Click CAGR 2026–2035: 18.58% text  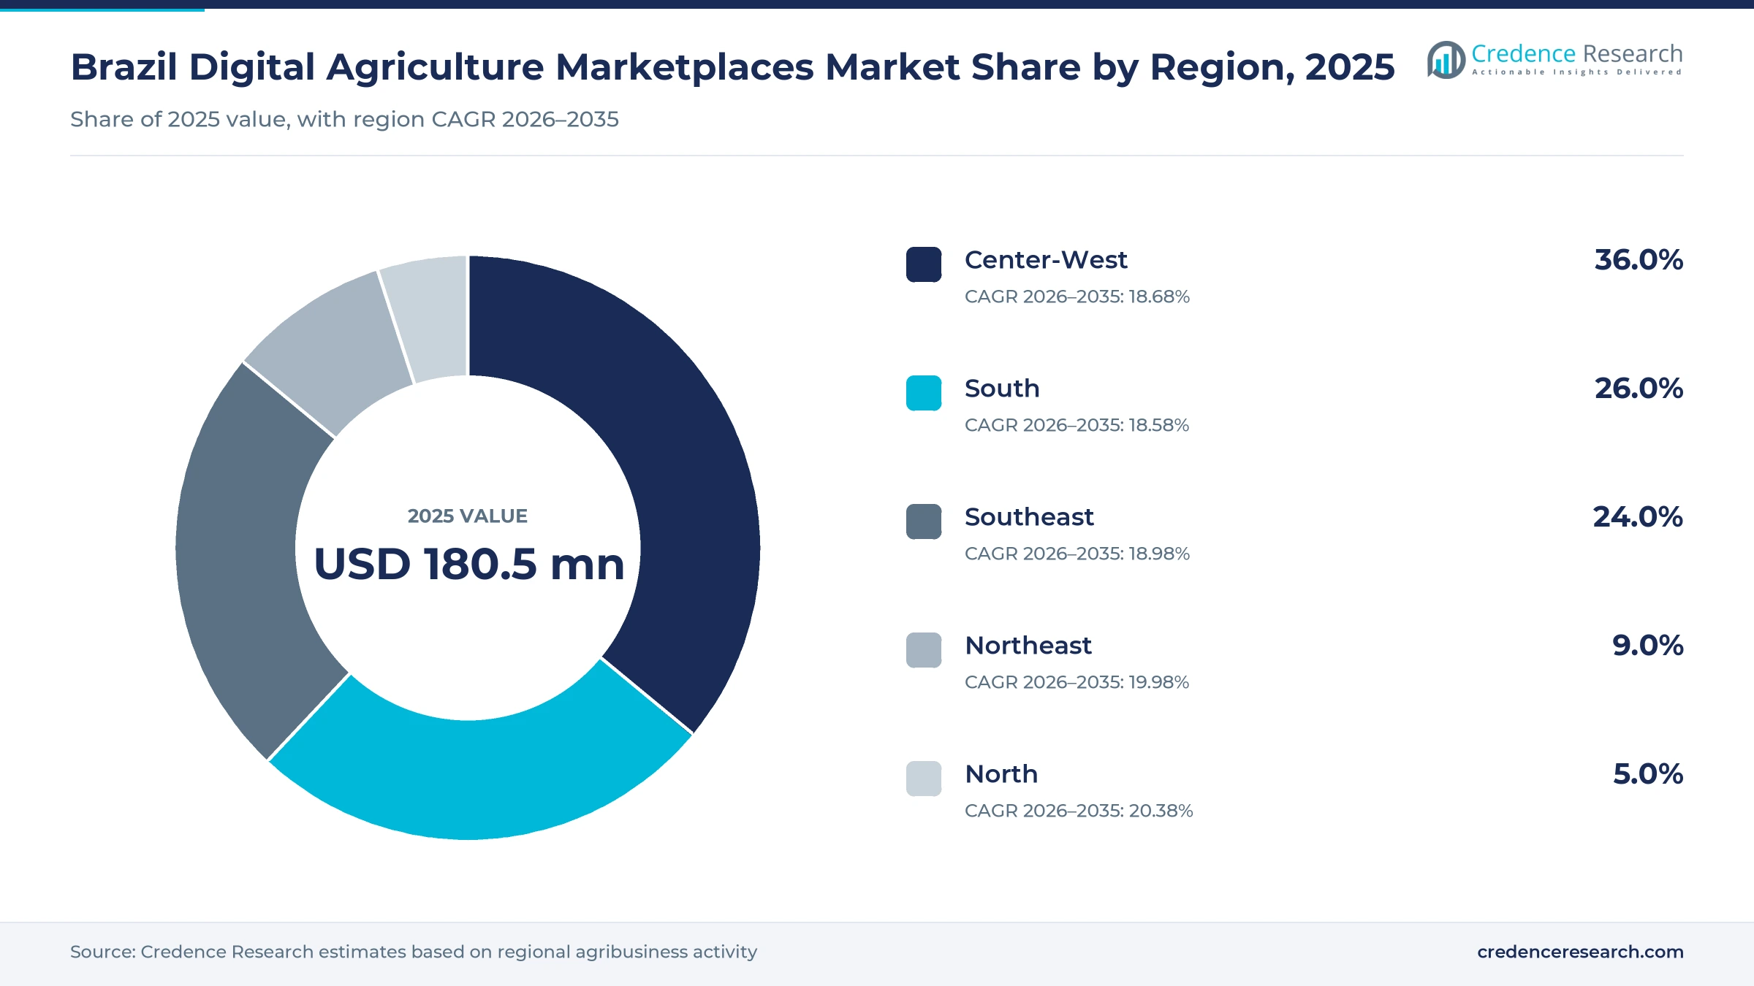tap(1077, 425)
